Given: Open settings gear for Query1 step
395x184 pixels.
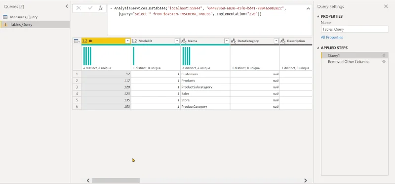Looking at the screenshot, I should click(x=384, y=55).
